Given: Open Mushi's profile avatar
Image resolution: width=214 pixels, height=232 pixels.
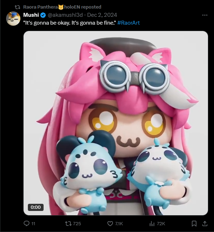Looking at the screenshot, I should click(13, 19).
